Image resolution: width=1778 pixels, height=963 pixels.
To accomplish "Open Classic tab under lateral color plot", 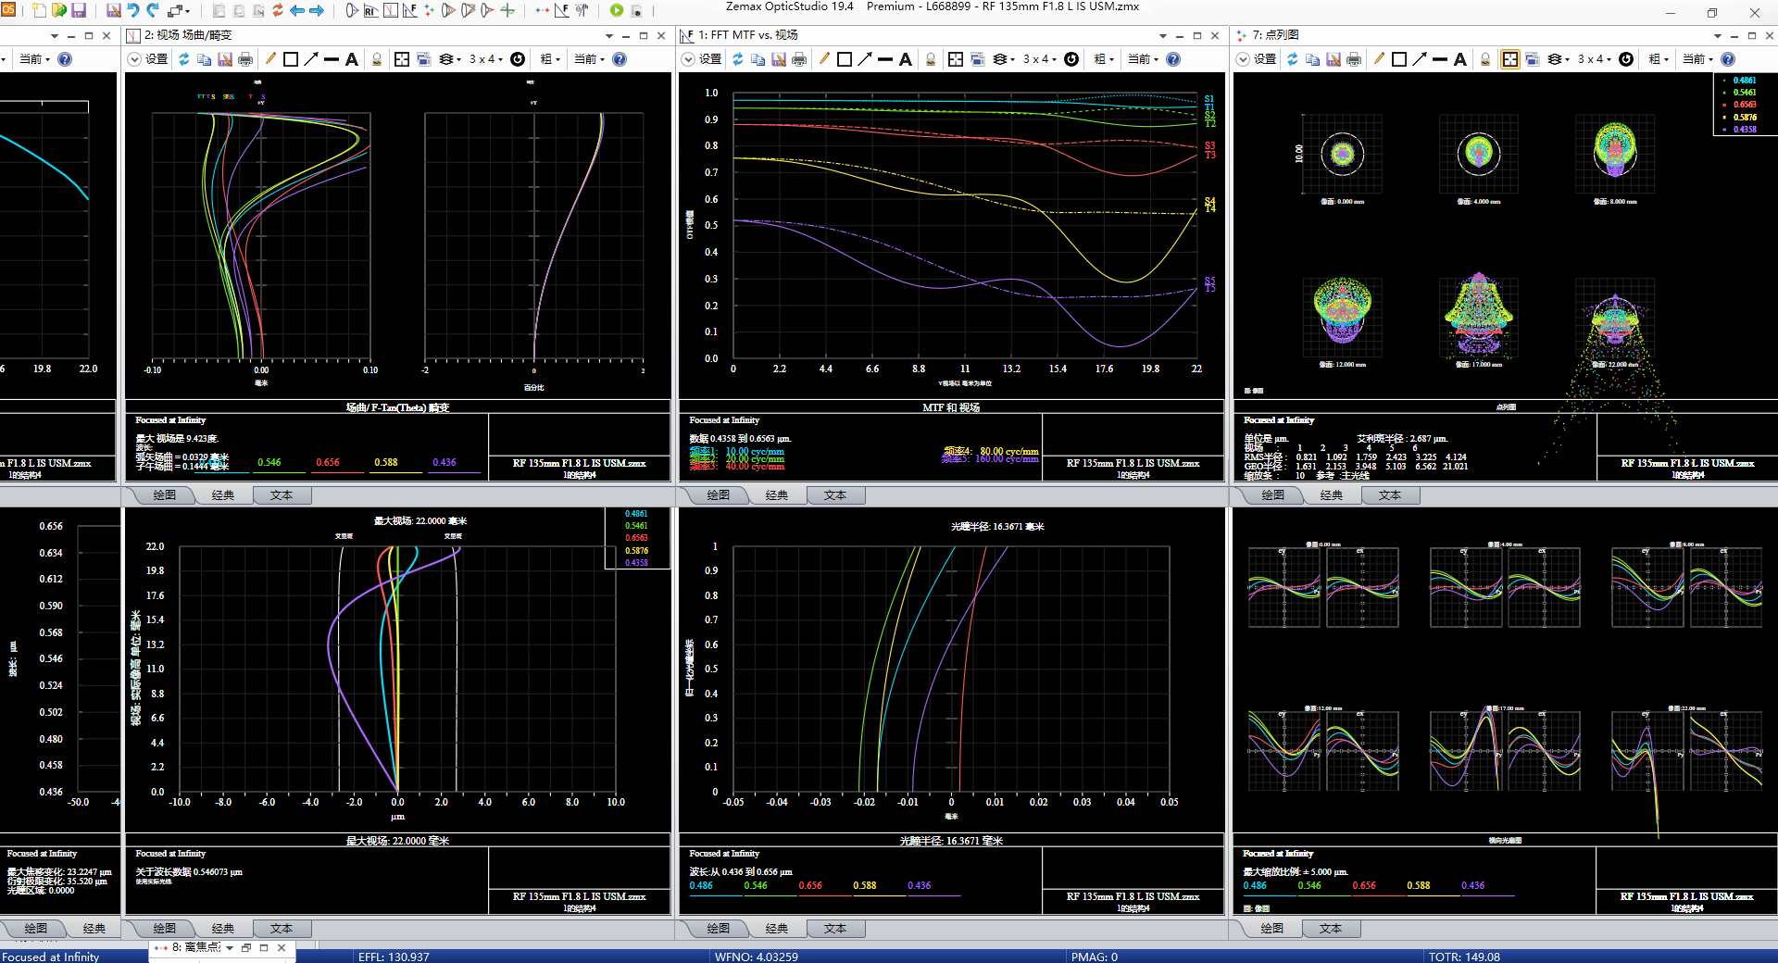I will (223, 929).
